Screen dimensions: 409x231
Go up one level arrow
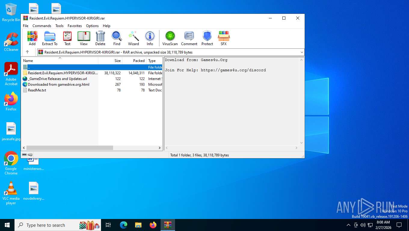point(27,52)
